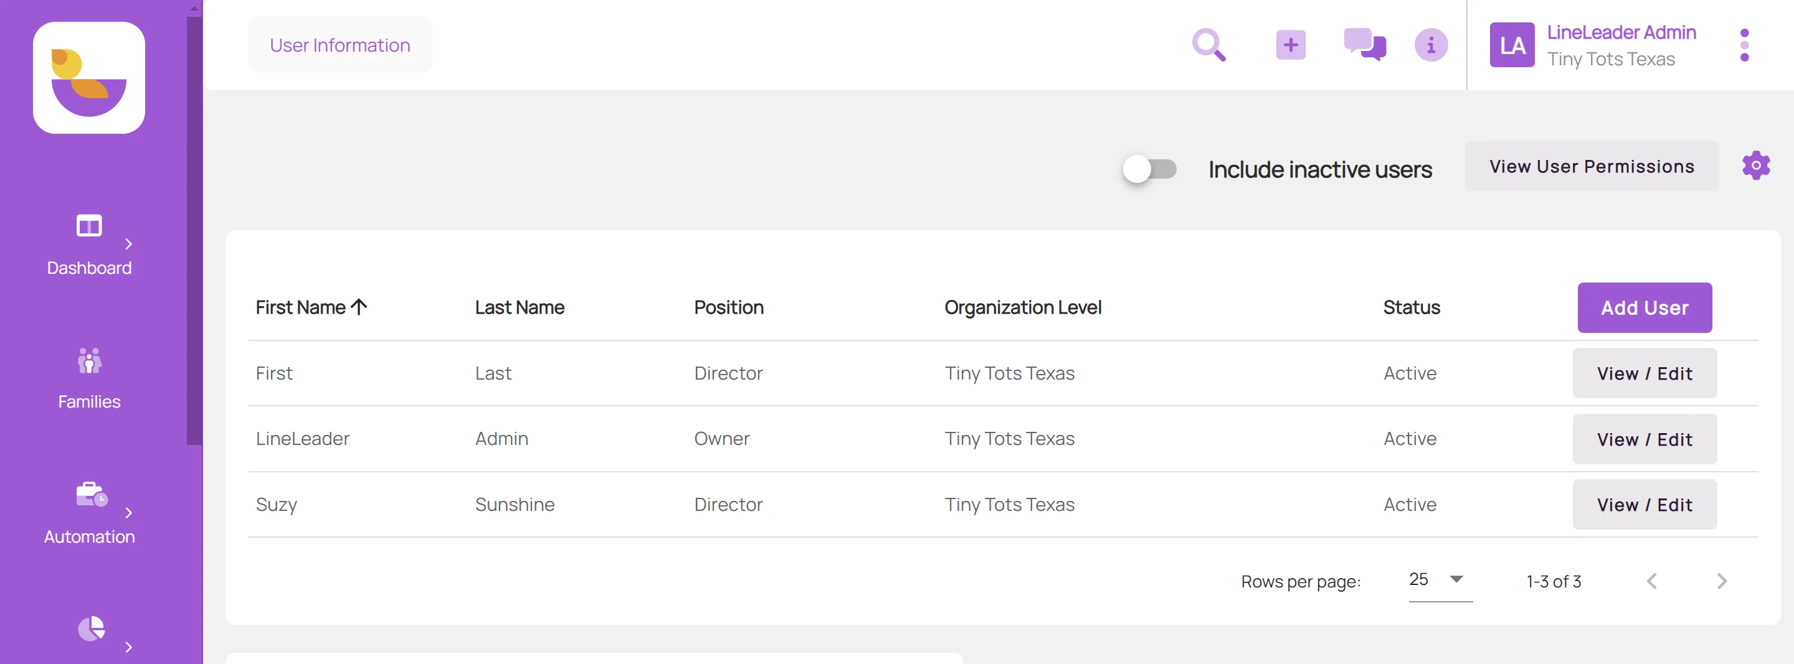Click View / Edit for Suzy Sunshine
This screenshot has height=664, width=1794.
[1644, 505]
